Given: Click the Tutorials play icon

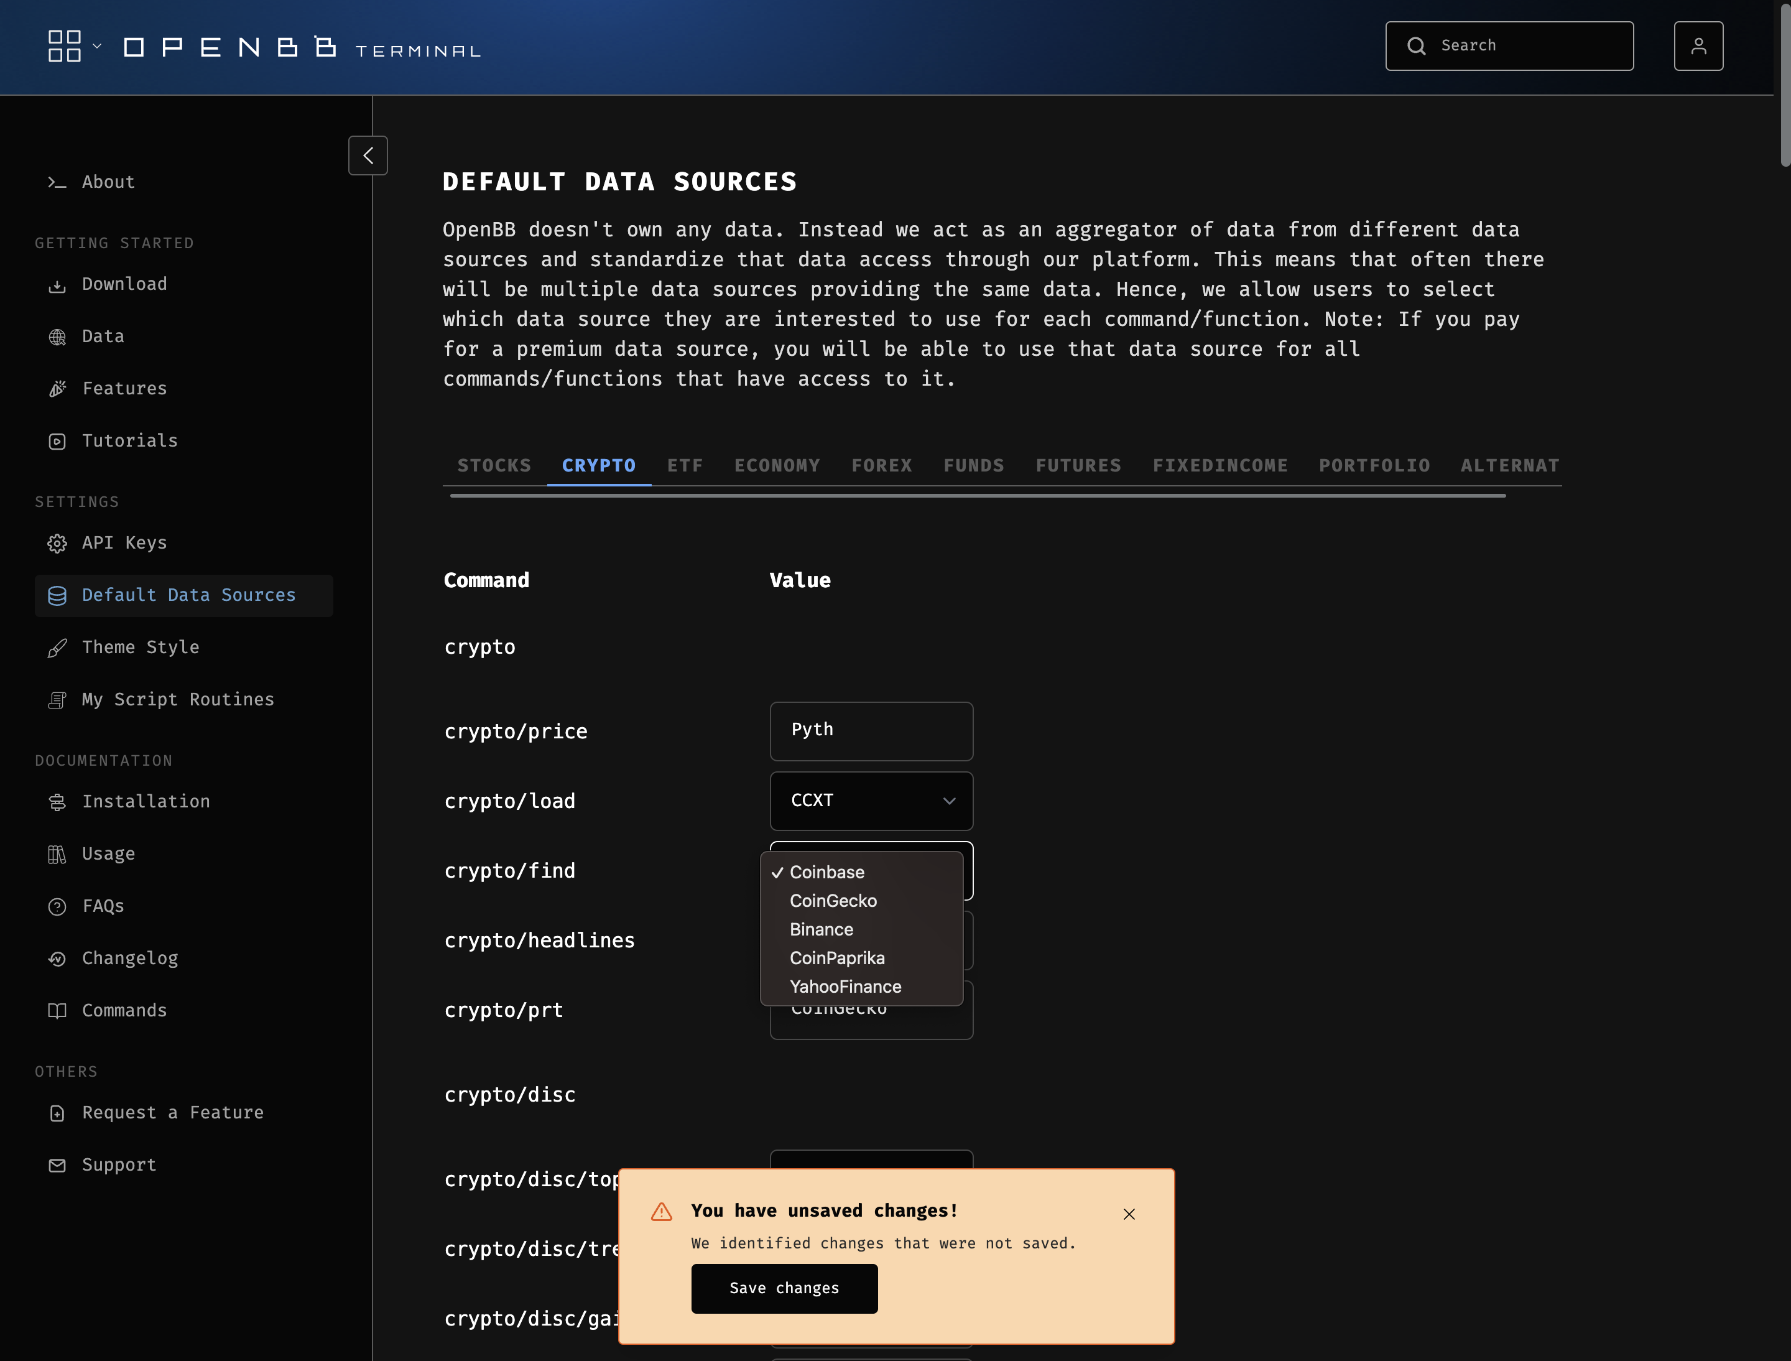Looking at the screenshot, I should (57, 442).
